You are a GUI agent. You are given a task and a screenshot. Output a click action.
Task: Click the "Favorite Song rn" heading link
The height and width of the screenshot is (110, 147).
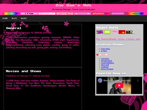coord(111,73)
